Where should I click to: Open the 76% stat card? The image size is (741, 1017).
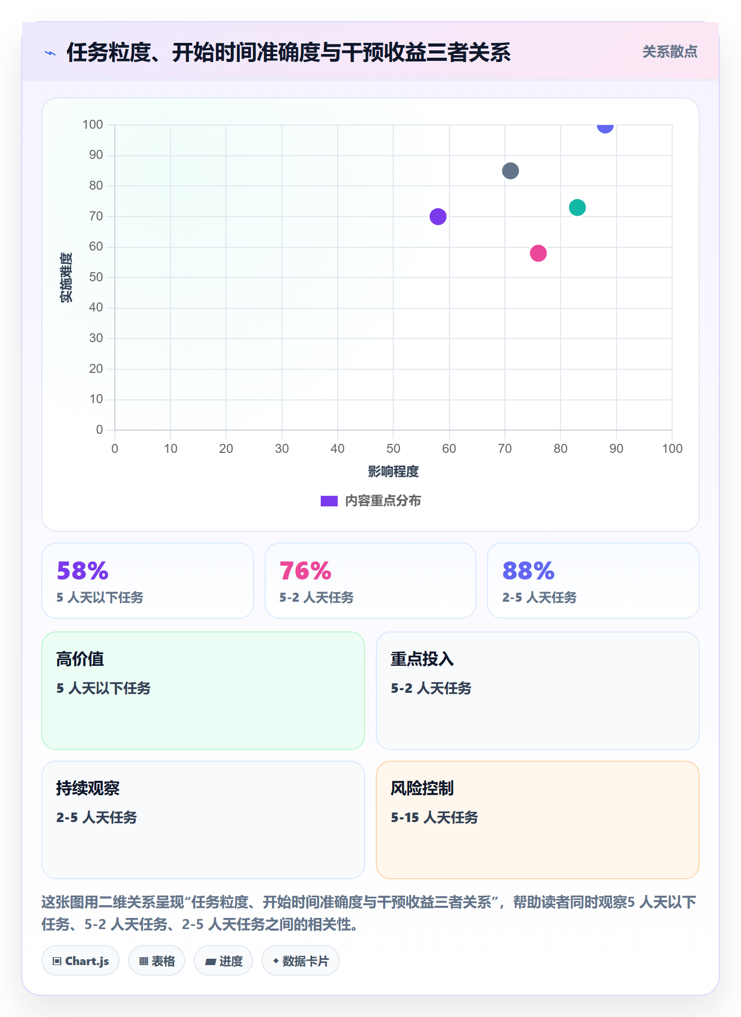click(370, 581)
